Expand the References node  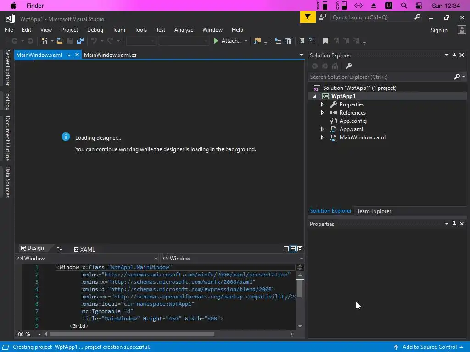323,113
